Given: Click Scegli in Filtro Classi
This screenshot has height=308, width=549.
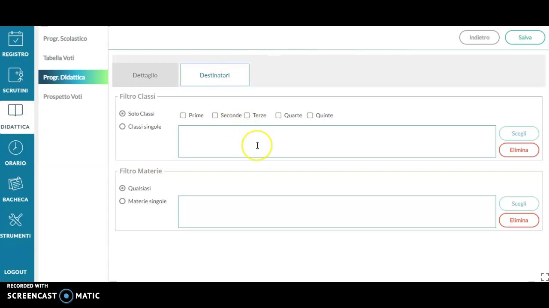Looking at the screenshot, I should [x=519, y=133].
